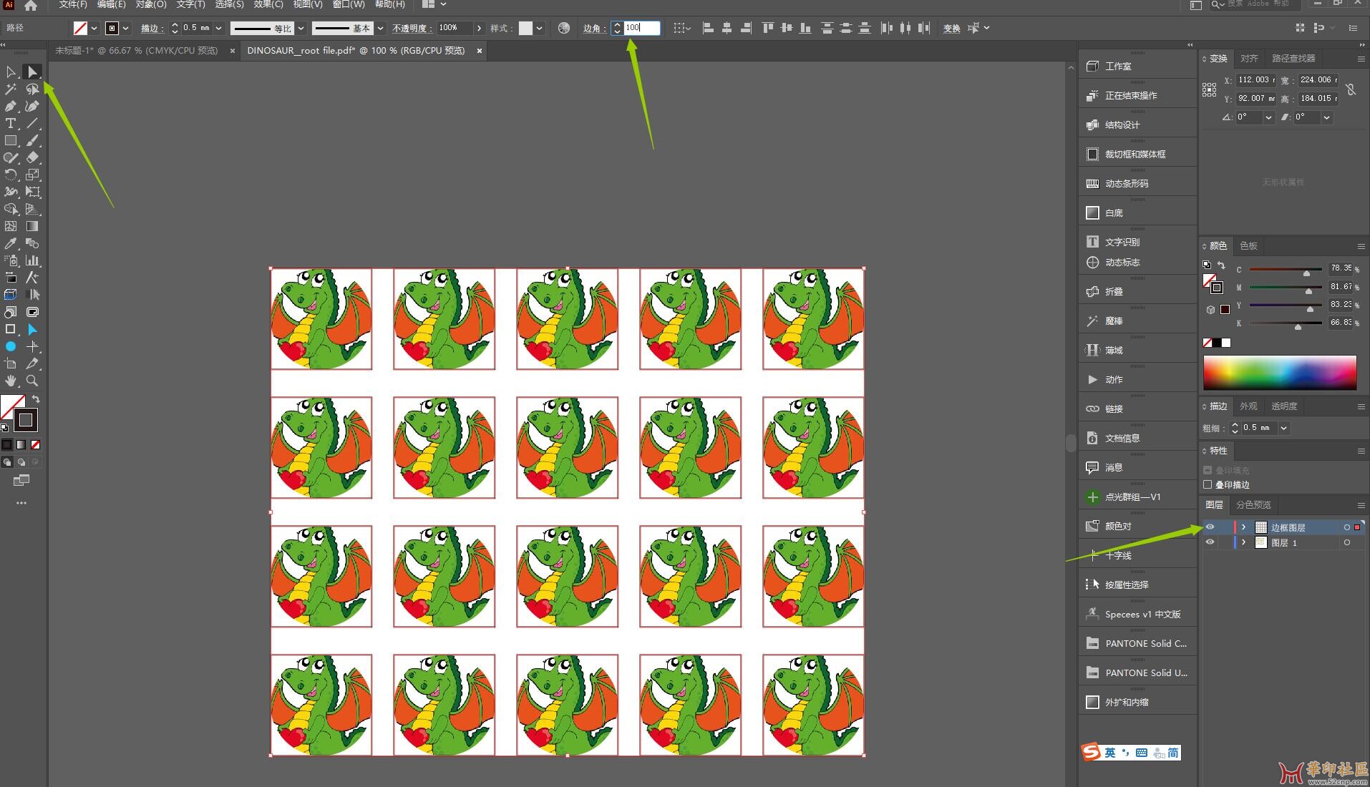This screenshot has height=787, width=1370.
Task: Switch to the 未标题-1 document tab
Action: point(136,51)
